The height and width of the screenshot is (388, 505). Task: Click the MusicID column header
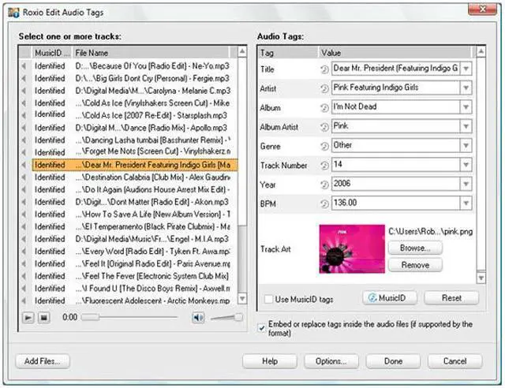(51, 53)
